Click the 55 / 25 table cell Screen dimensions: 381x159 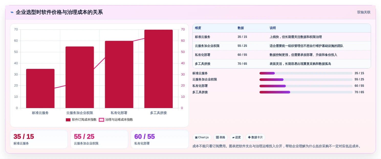pos(242,46)
